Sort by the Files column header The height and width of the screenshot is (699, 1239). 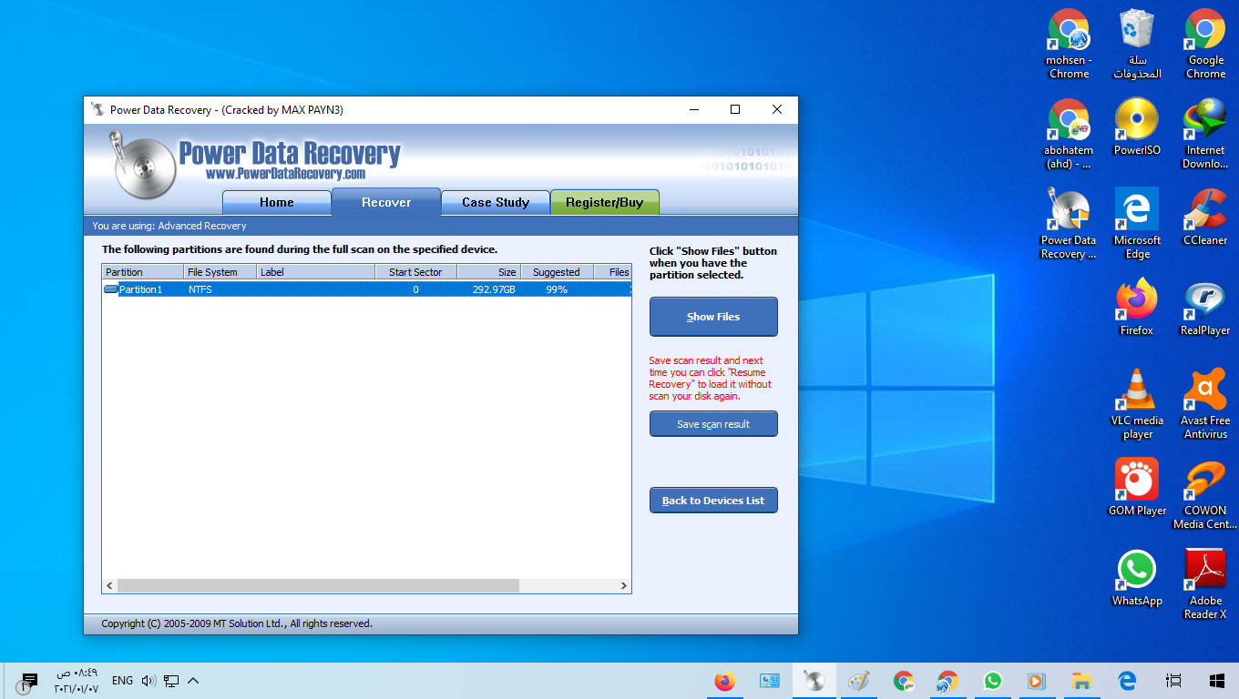pyautogui.click(x=613, y=272)
